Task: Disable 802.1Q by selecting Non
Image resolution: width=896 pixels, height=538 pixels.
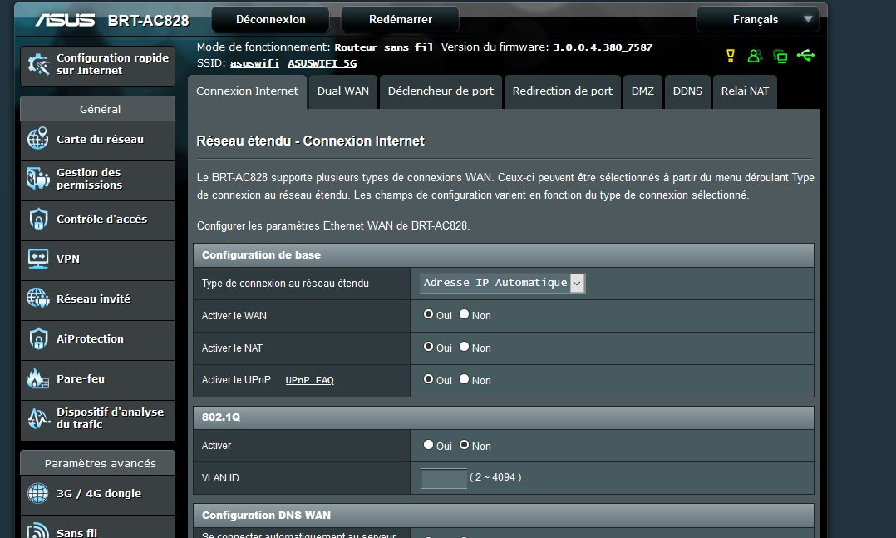Action: 464,445
